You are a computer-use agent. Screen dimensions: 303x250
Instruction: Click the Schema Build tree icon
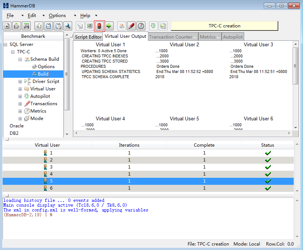coord(27,59)
